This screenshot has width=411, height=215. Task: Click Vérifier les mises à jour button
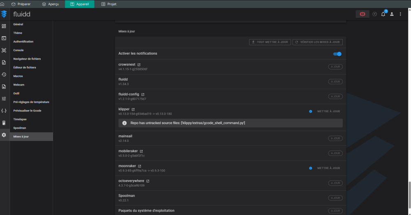(317, 42)
